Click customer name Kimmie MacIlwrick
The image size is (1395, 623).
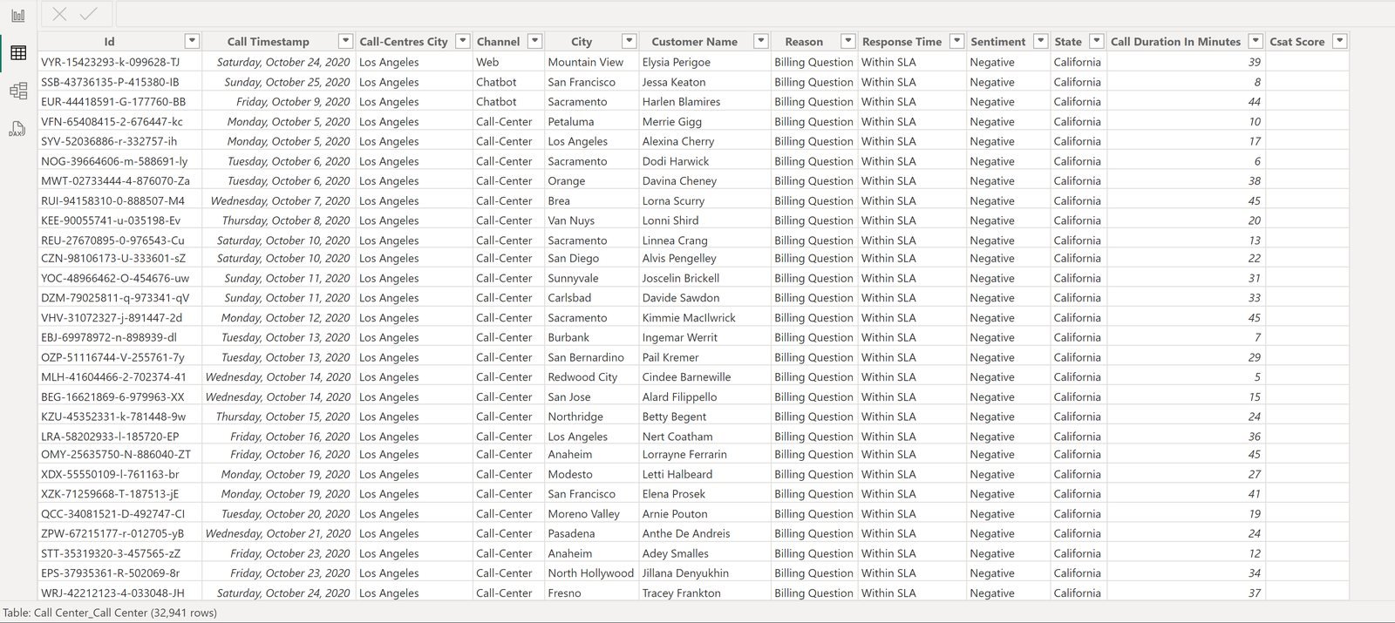pyautogui.click(x=689, y=318)
